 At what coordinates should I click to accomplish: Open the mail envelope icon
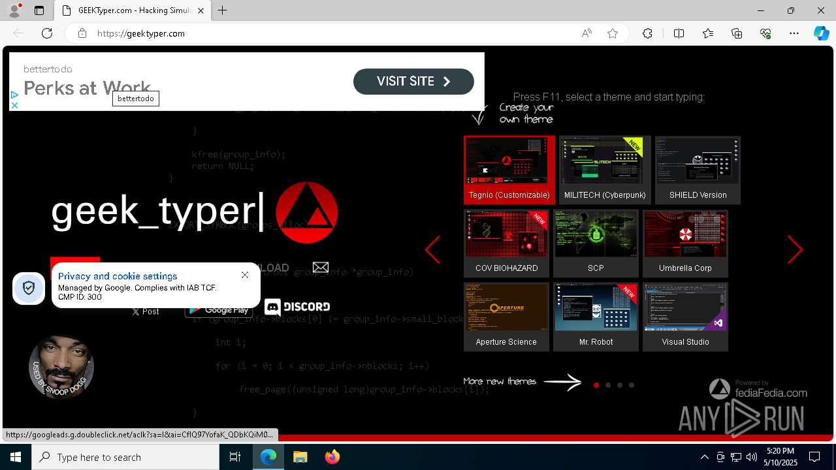[321, 267]
